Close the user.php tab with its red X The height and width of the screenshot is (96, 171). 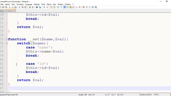pyautogui.click(x=14, y=11)
